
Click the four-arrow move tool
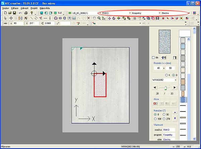109,18
